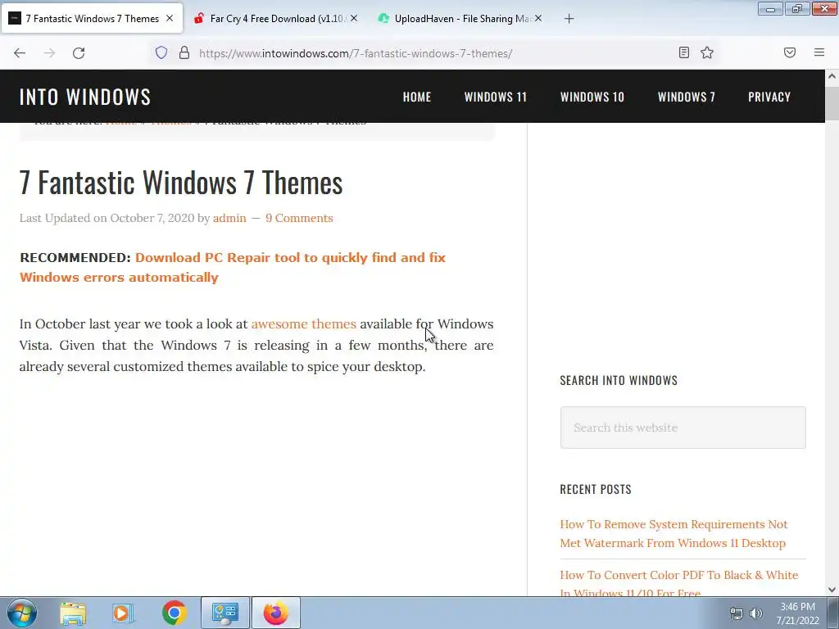839x629 pixels.
Task: Open the 9 Comments link
Action: [x=299, y=218]
